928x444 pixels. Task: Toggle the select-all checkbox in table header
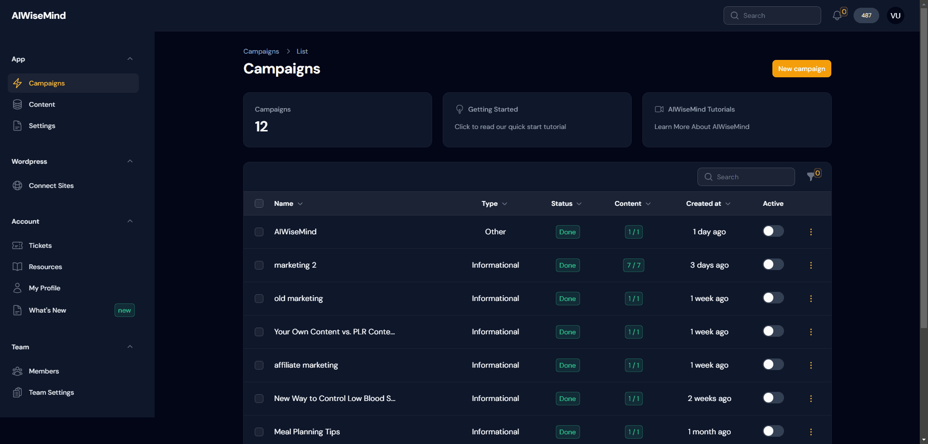[259, 203]
